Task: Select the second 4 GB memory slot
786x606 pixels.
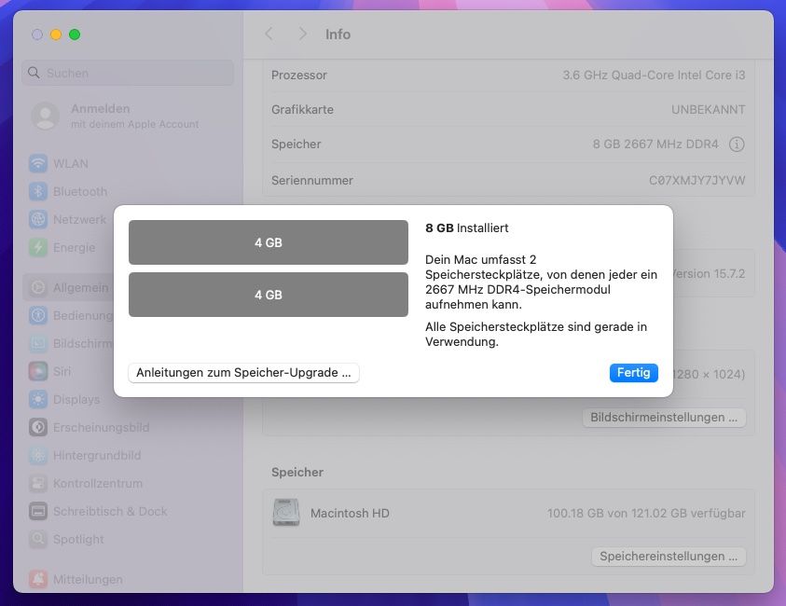Action: point(269,295)
